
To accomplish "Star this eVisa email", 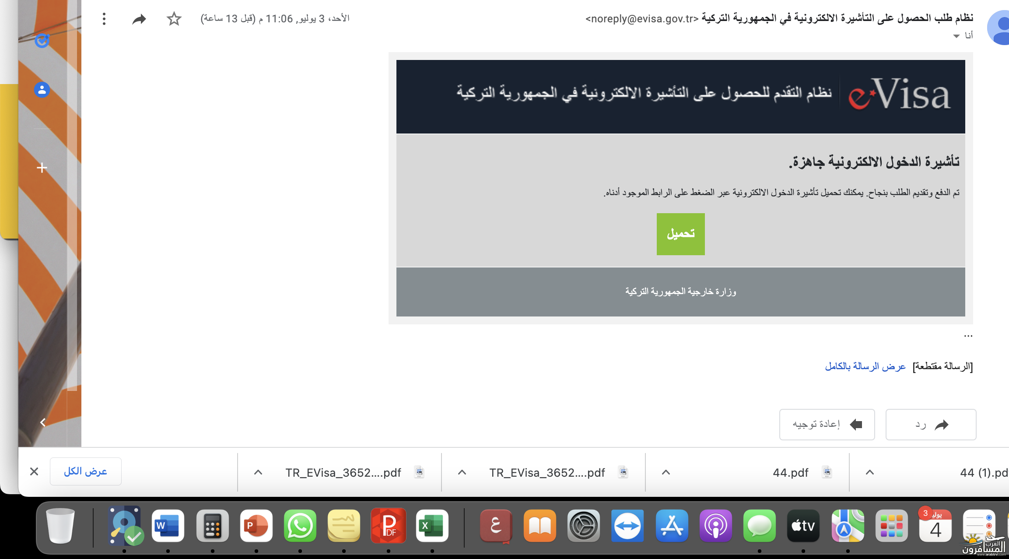I will [174, 19].
